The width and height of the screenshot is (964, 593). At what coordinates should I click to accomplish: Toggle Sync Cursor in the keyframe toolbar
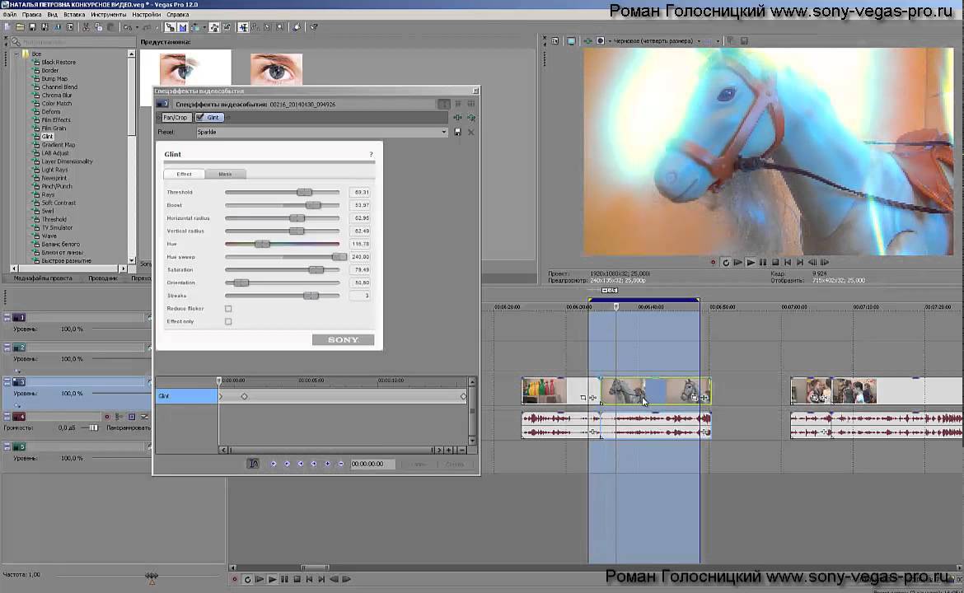tap(253, 464)
